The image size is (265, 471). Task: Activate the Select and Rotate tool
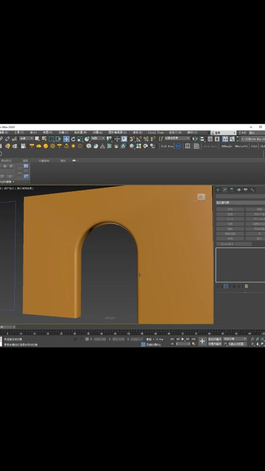73,139
